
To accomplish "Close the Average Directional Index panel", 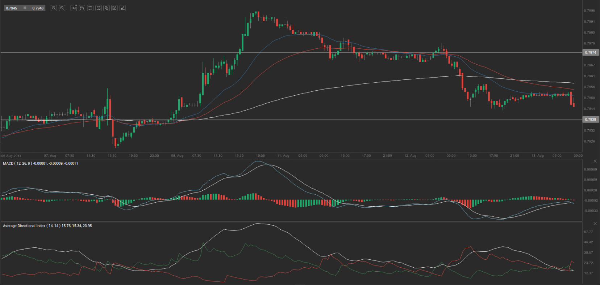I will 595,224.
